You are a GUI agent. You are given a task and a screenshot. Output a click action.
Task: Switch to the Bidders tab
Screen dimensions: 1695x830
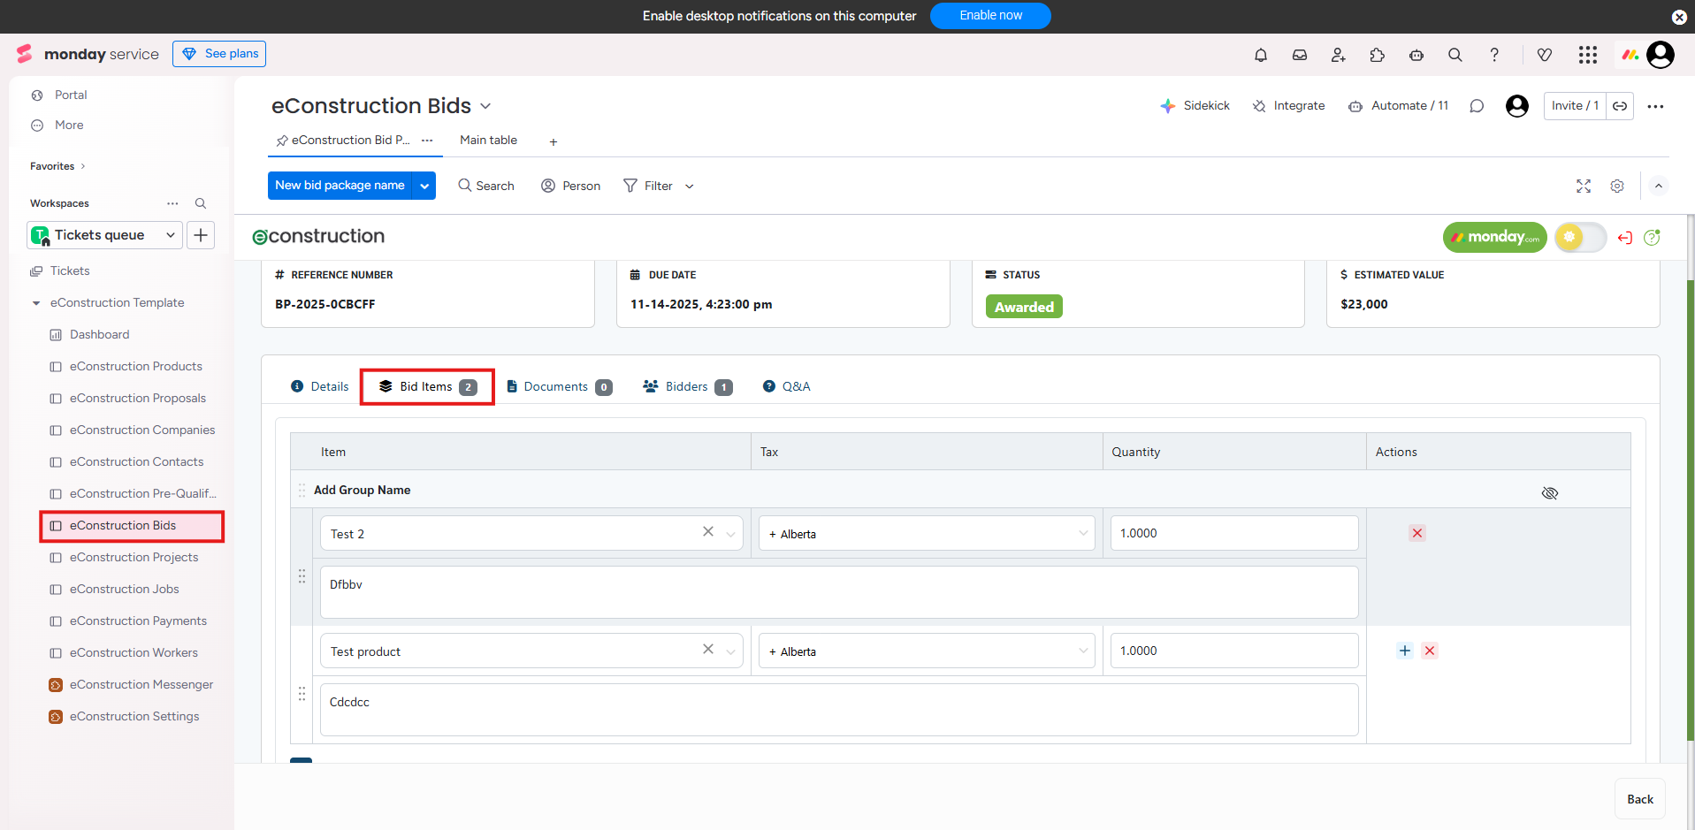click(687, 387)
